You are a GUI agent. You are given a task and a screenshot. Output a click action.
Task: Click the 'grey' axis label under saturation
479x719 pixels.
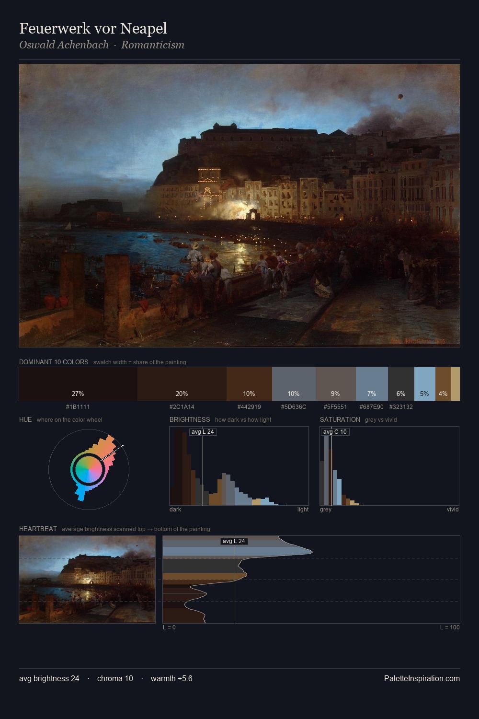[326, 510]
